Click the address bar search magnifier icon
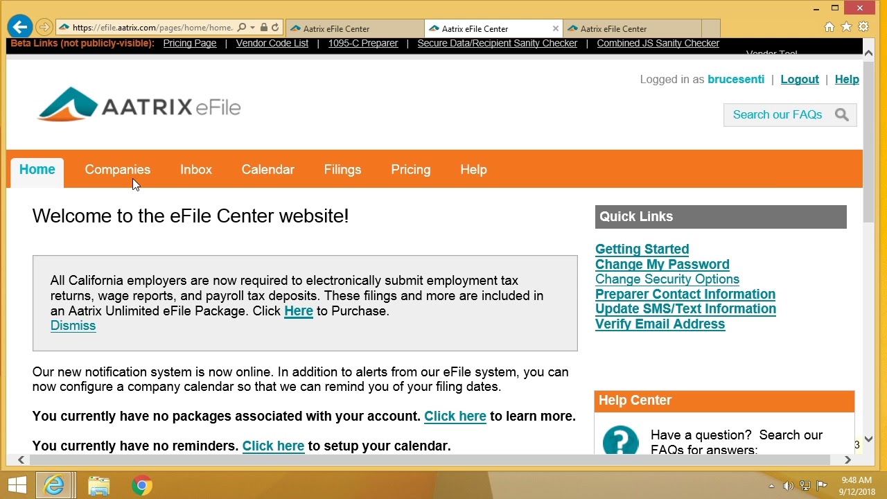Viewport: 887px width, 499px height. coord(241,28)
